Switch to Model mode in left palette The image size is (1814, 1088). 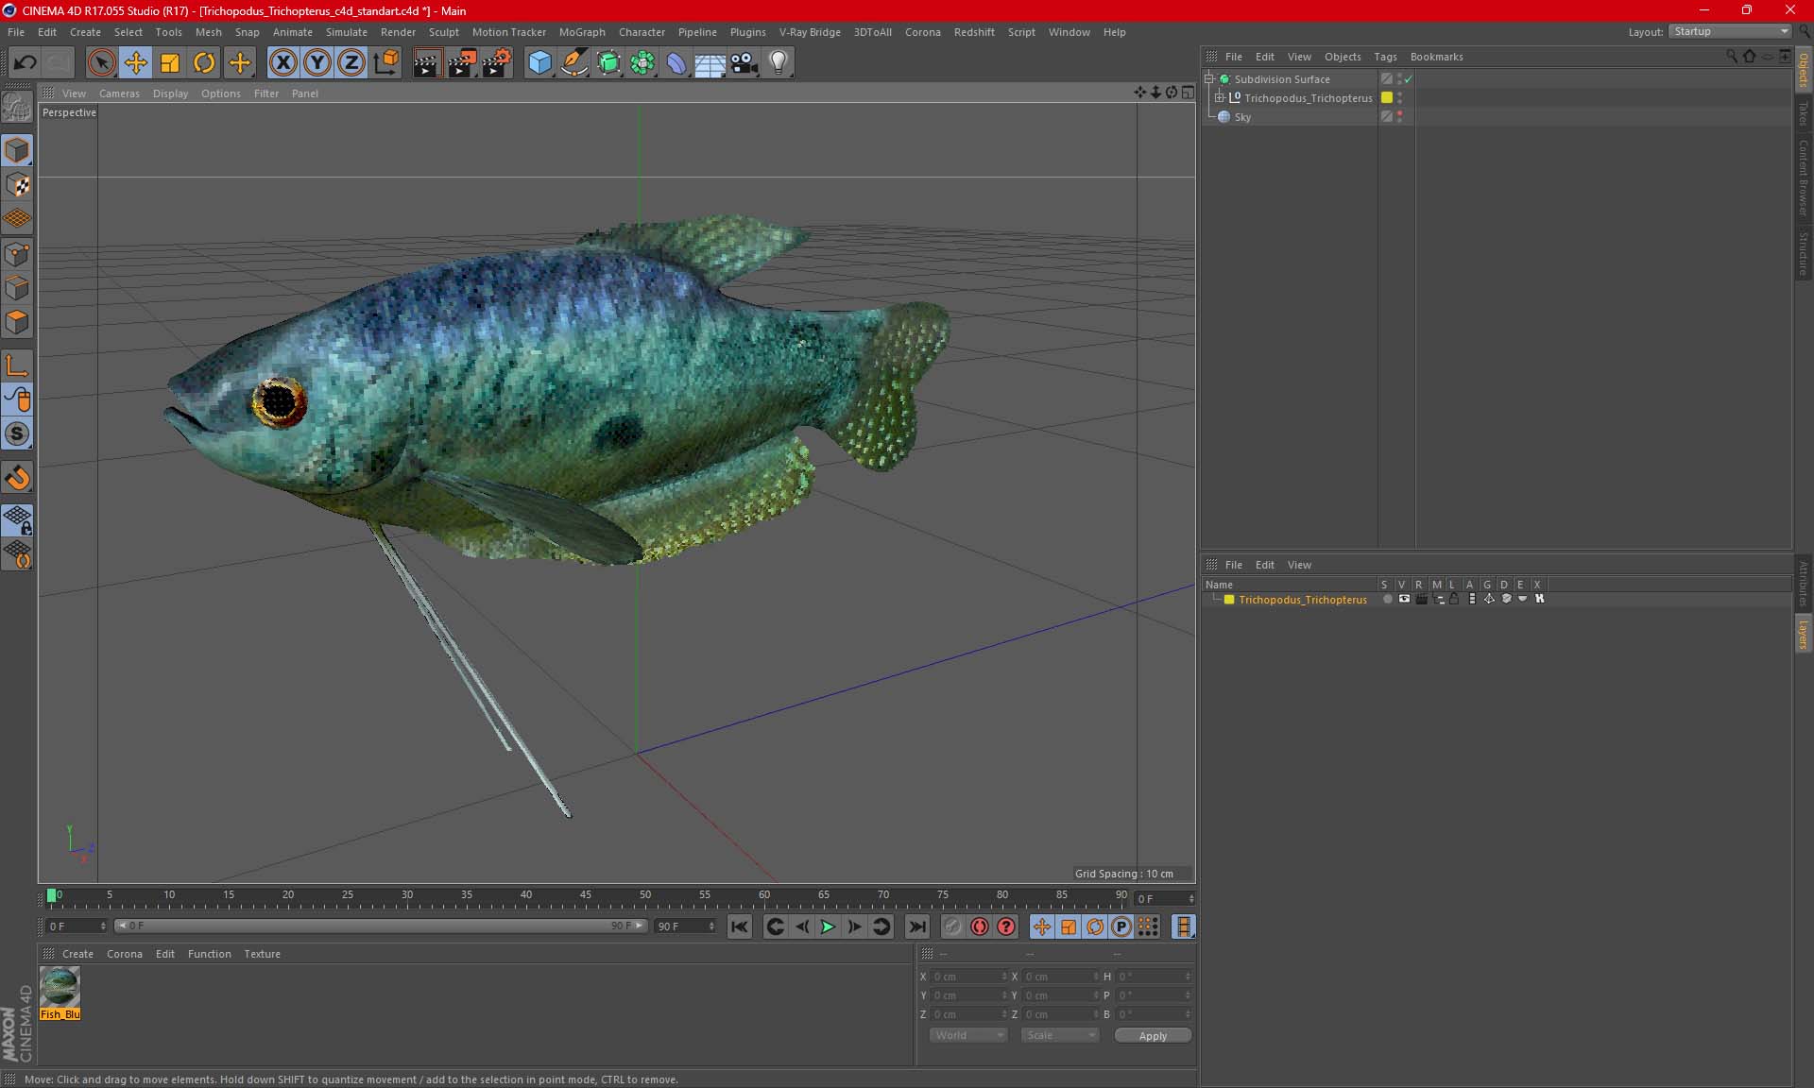[x=17, y=150]
